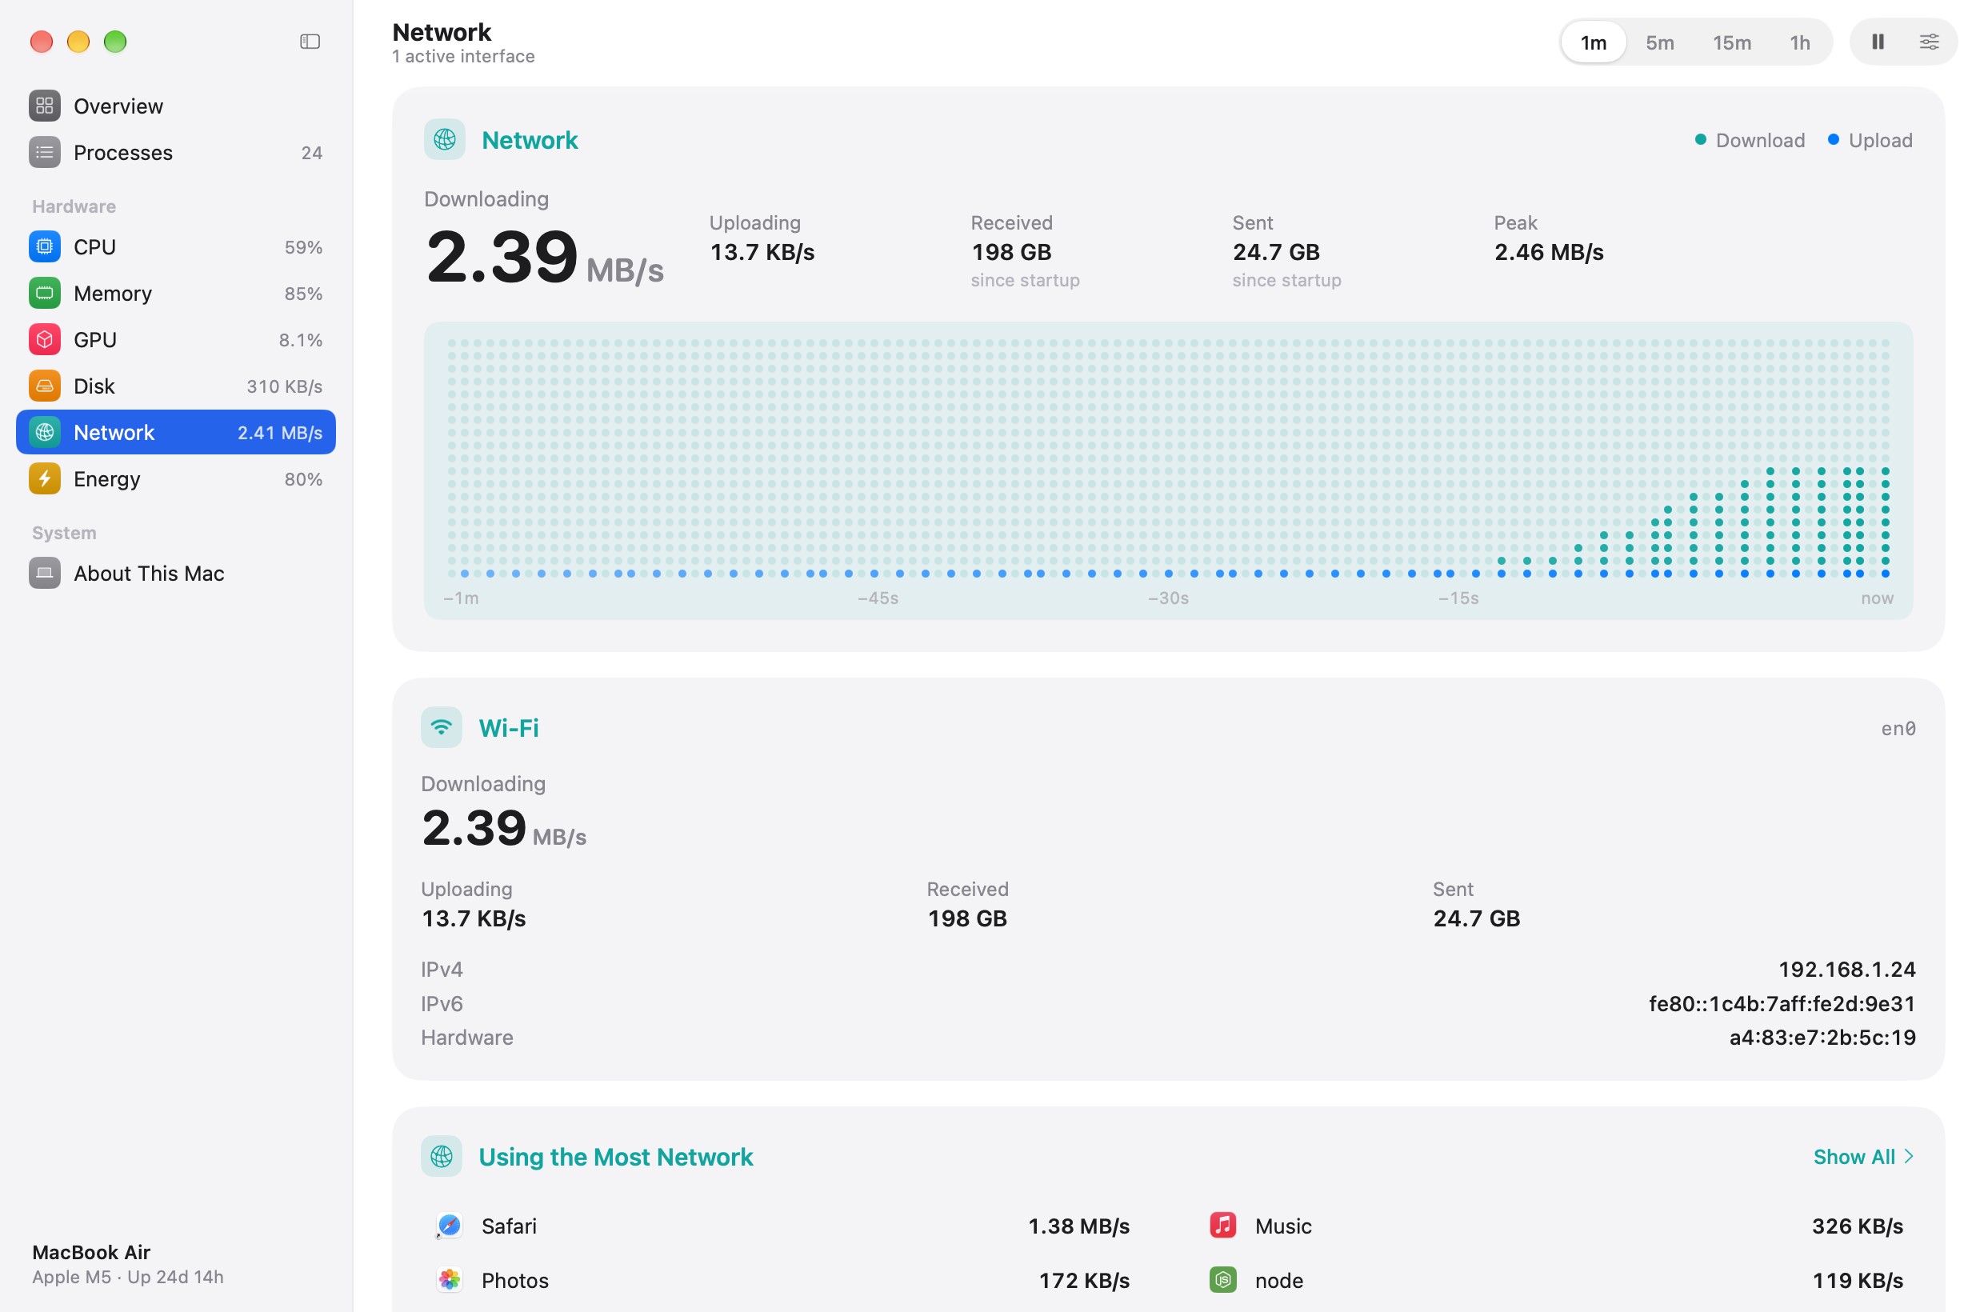This screenshot has height=1312, width=1984.
Task: Click the Network globe icon in sidebar
Action: pyautogui.click(x=44, y=433)
